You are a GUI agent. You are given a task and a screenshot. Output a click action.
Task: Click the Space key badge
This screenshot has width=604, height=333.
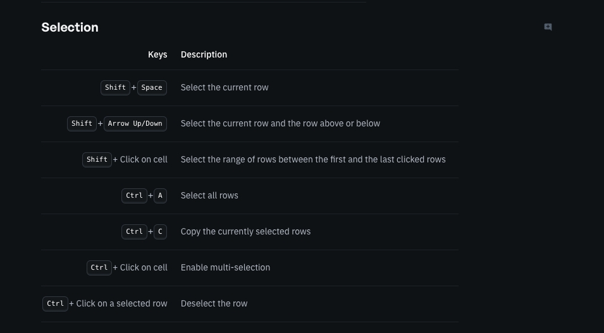click(x=152, y=88)
